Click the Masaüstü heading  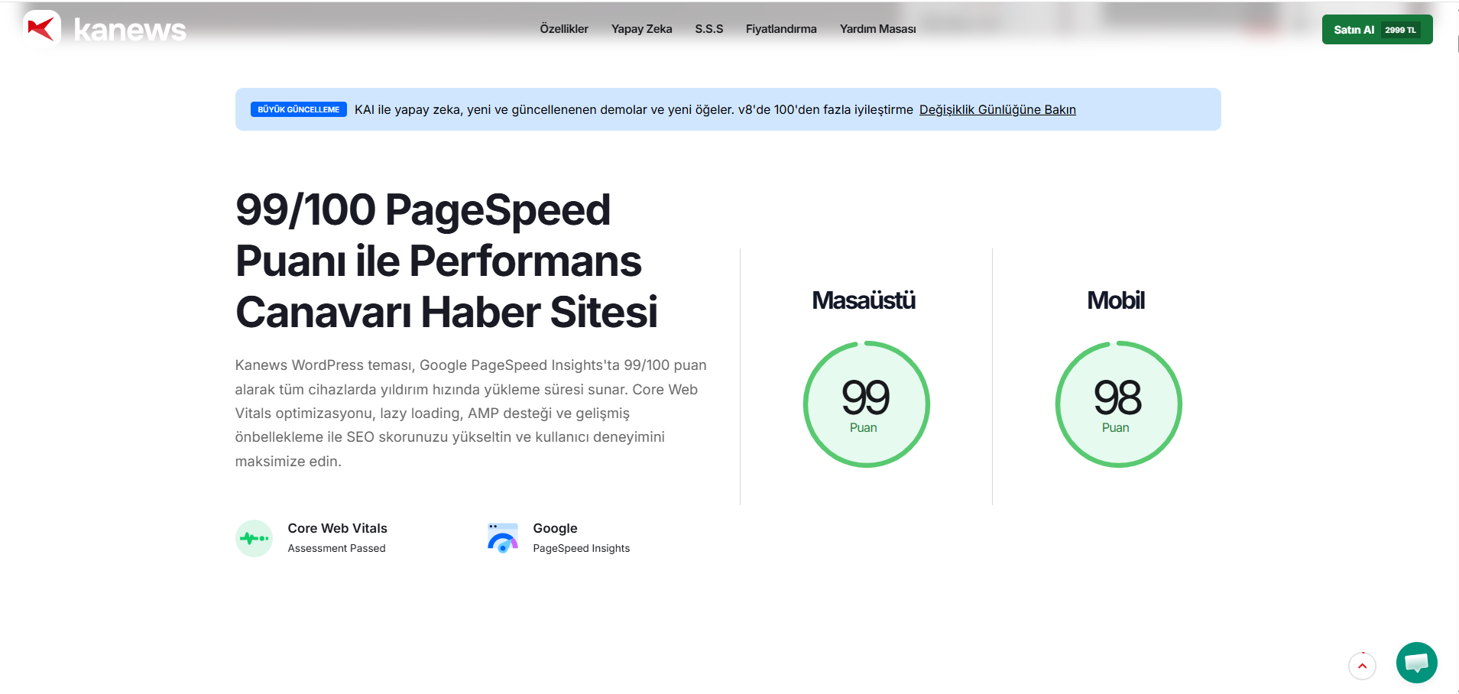click(864, 300)
